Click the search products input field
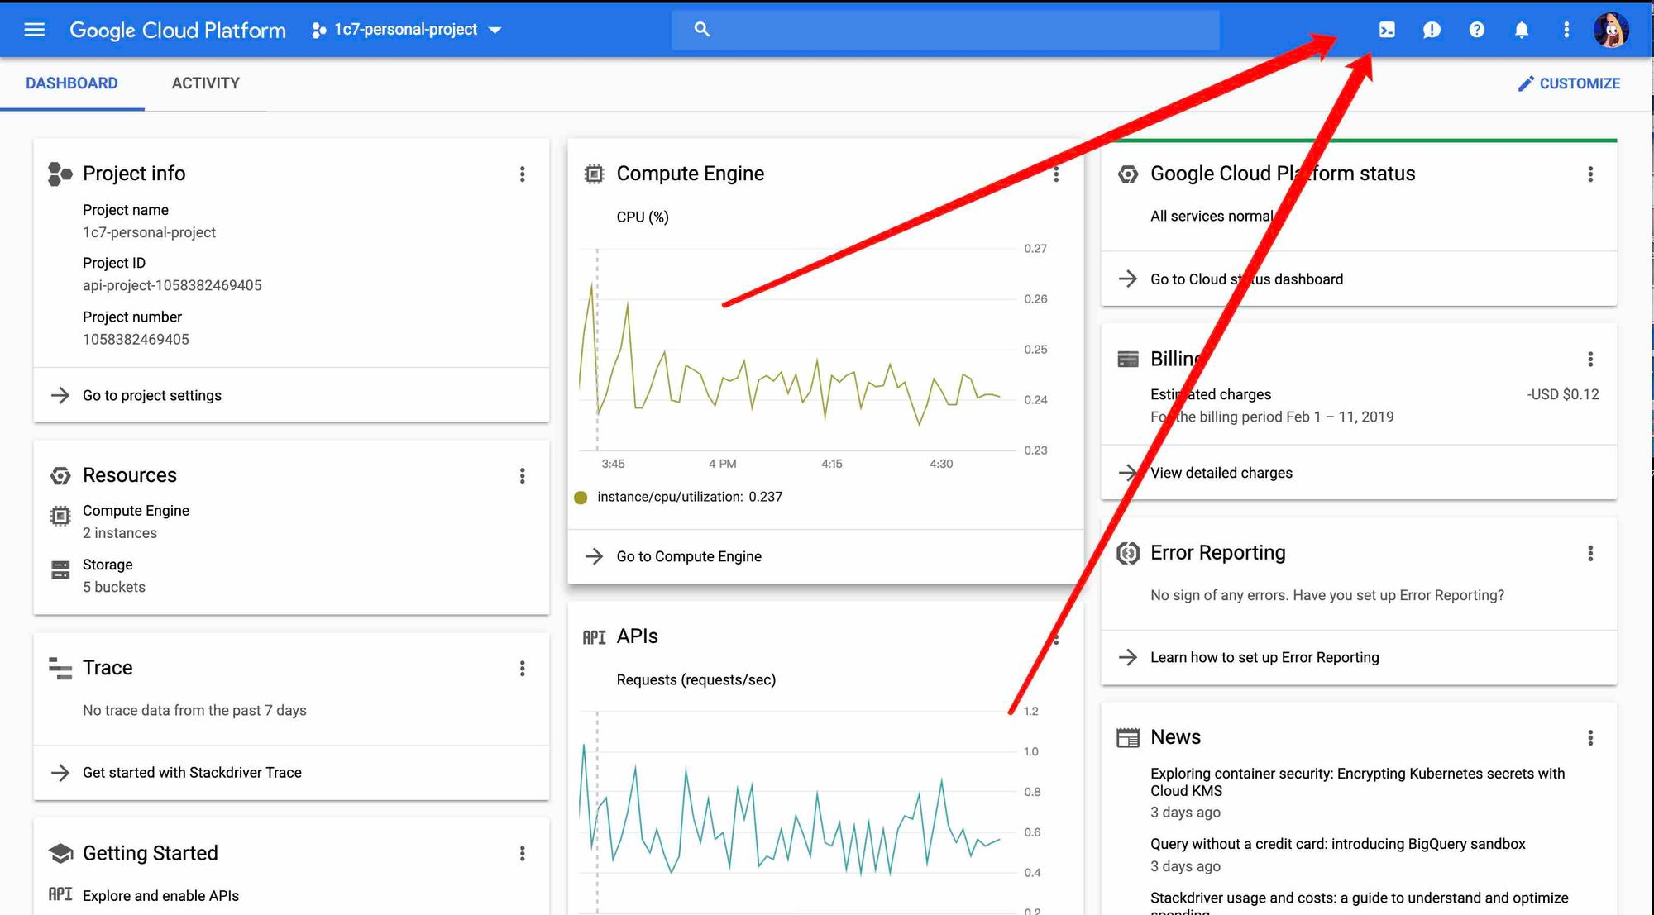The height and width of the screenshot is (915, 1654). (951, 30)
